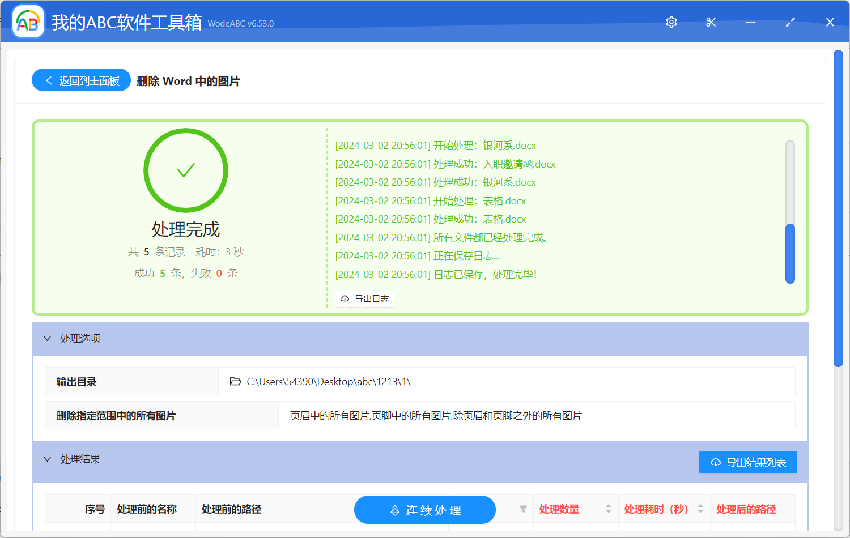Click 返回到主面板 back button
This screenshot has height=538, width=850.
click(82, 80)
